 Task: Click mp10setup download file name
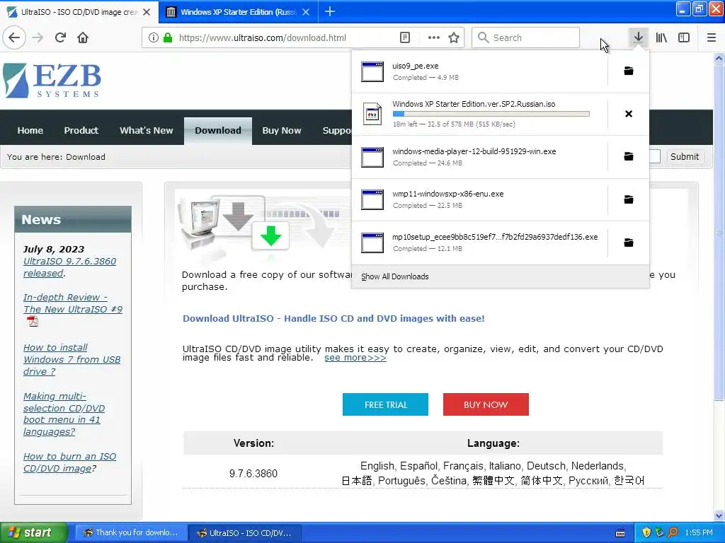click(x=495, y=237)
